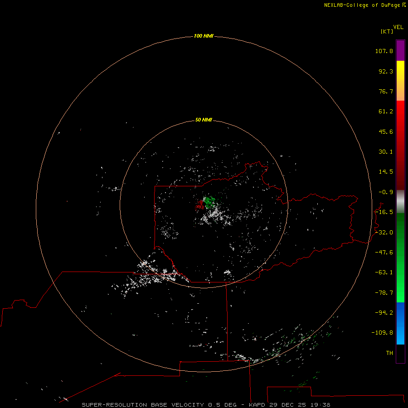Screen dimensions: 408x408
Task: Click the NEXLAB-College of DuPage watermark text
Action: (364, 5)
